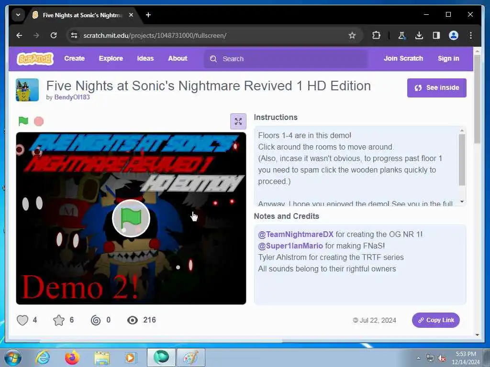Click the Instructions box scroll-down arrow
Viewport: 490px width, 367px height.
point(462,202)
